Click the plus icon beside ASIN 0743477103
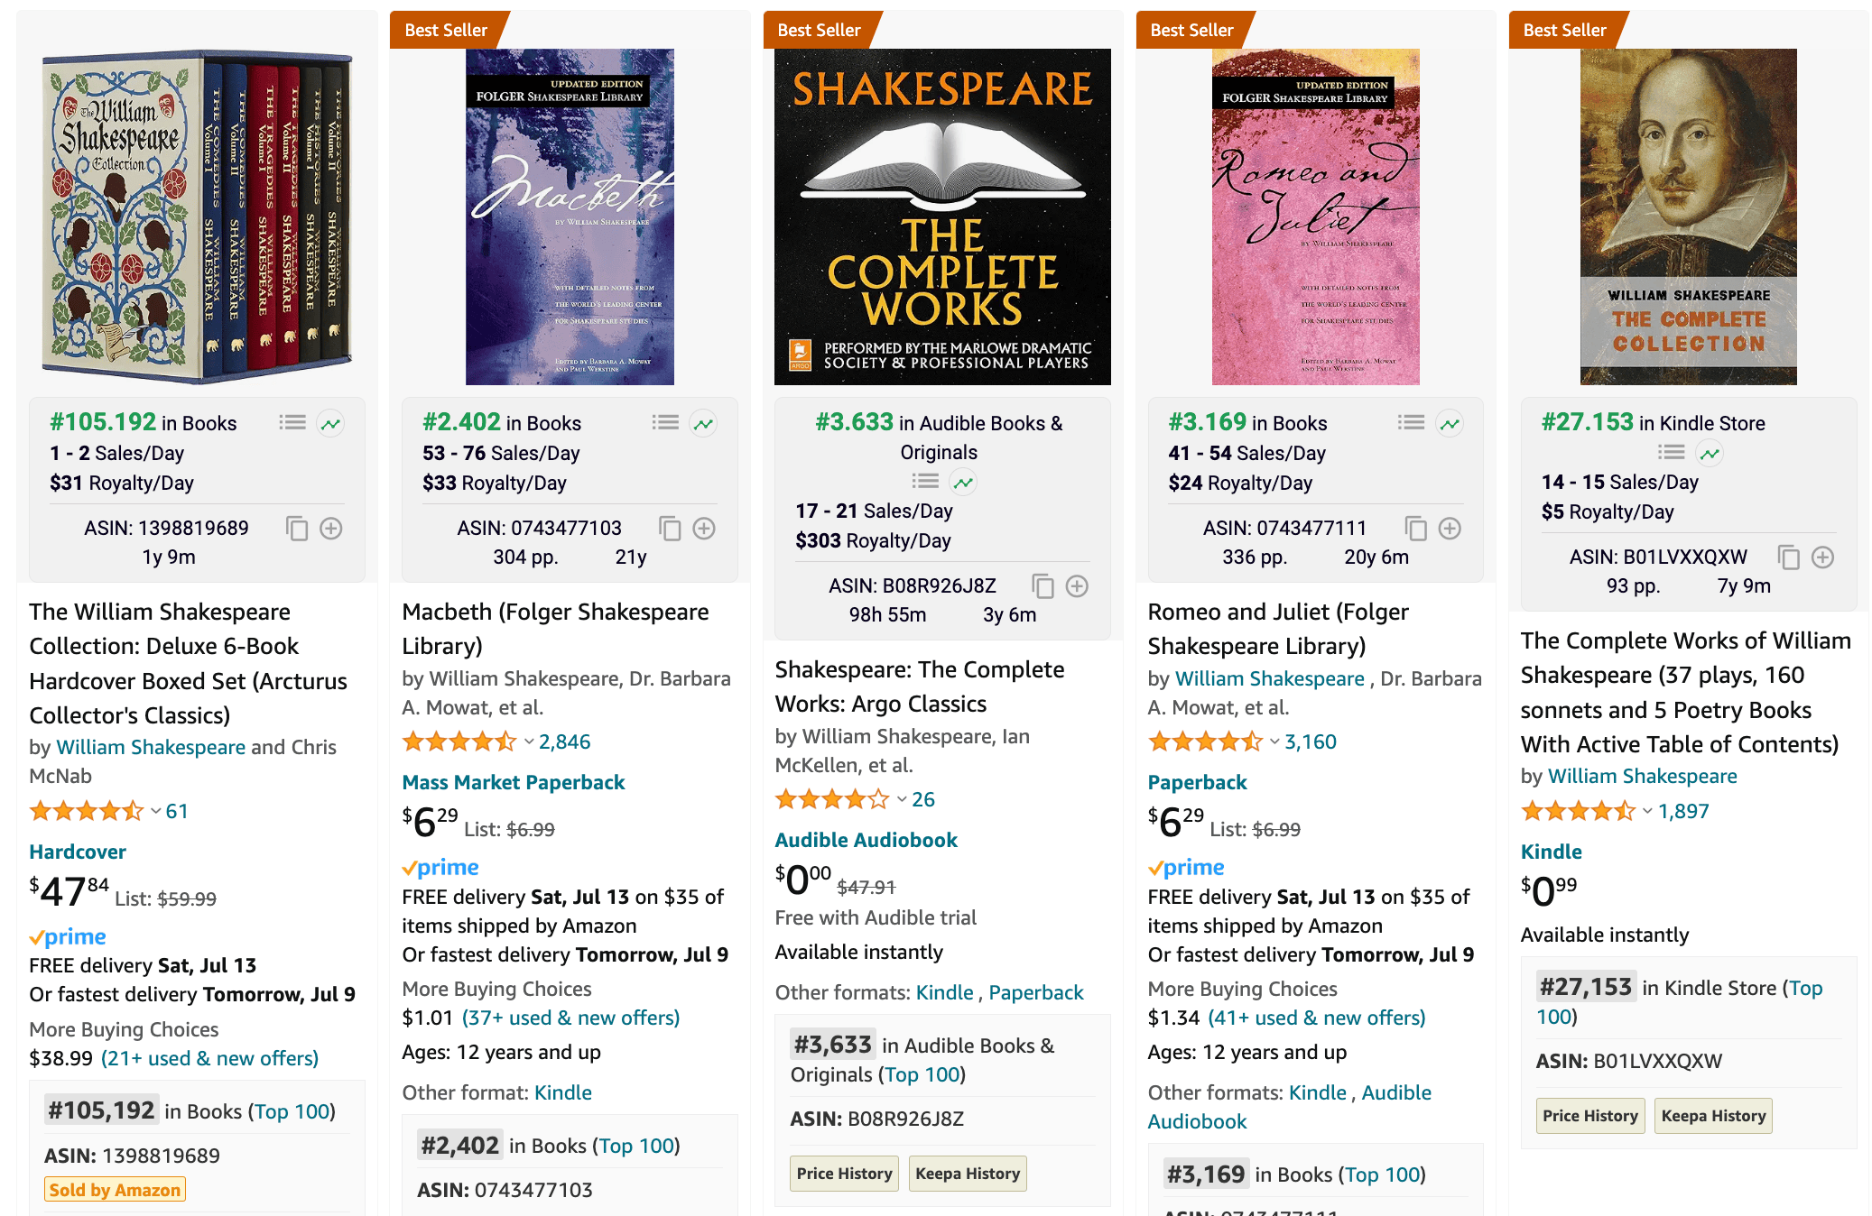This screenshot has width=1872, height=1216. tap(704, 529)
